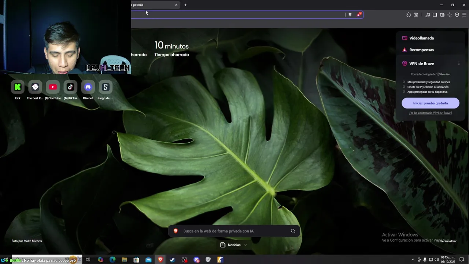The image size is (469, 264).
Task: Open the Brave main hamburger menu
Action: point(464,15)
